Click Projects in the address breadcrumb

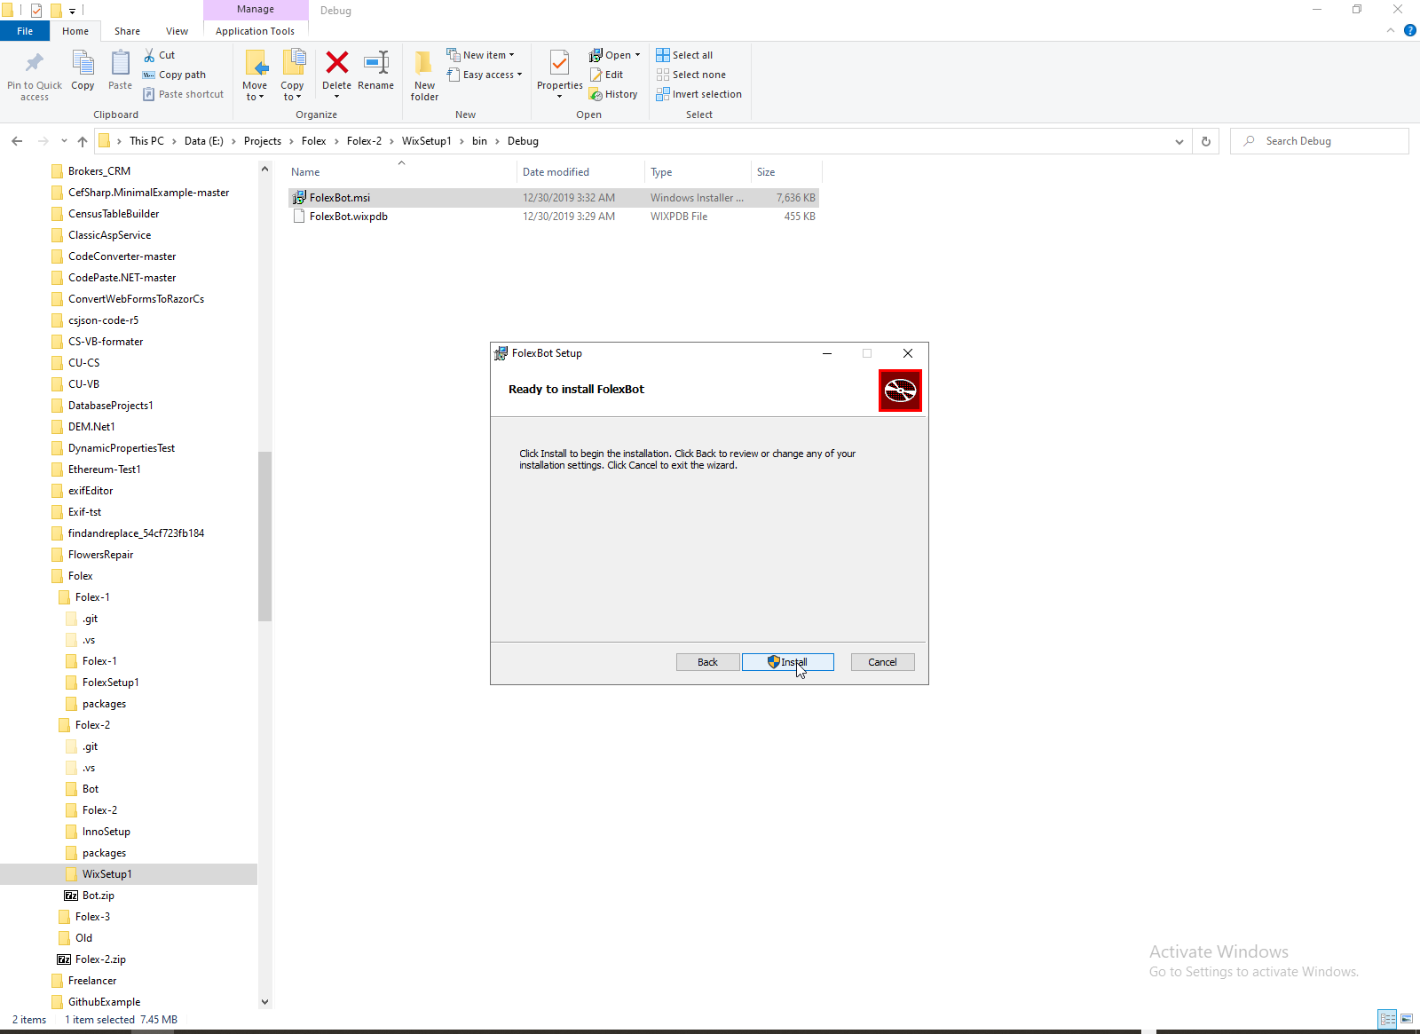(x=263, y=141)
